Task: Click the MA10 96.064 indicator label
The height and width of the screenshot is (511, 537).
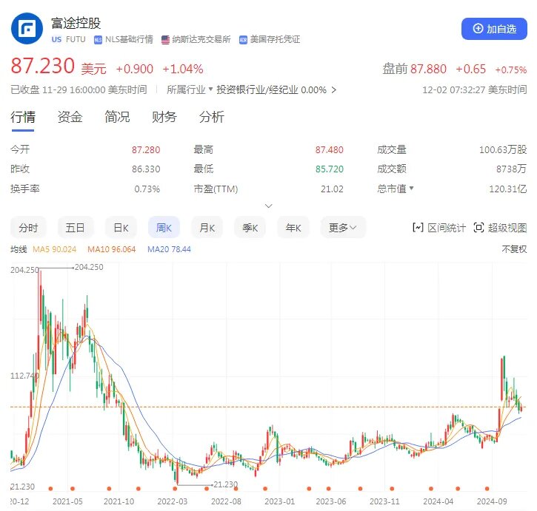Action: point(112,249)
